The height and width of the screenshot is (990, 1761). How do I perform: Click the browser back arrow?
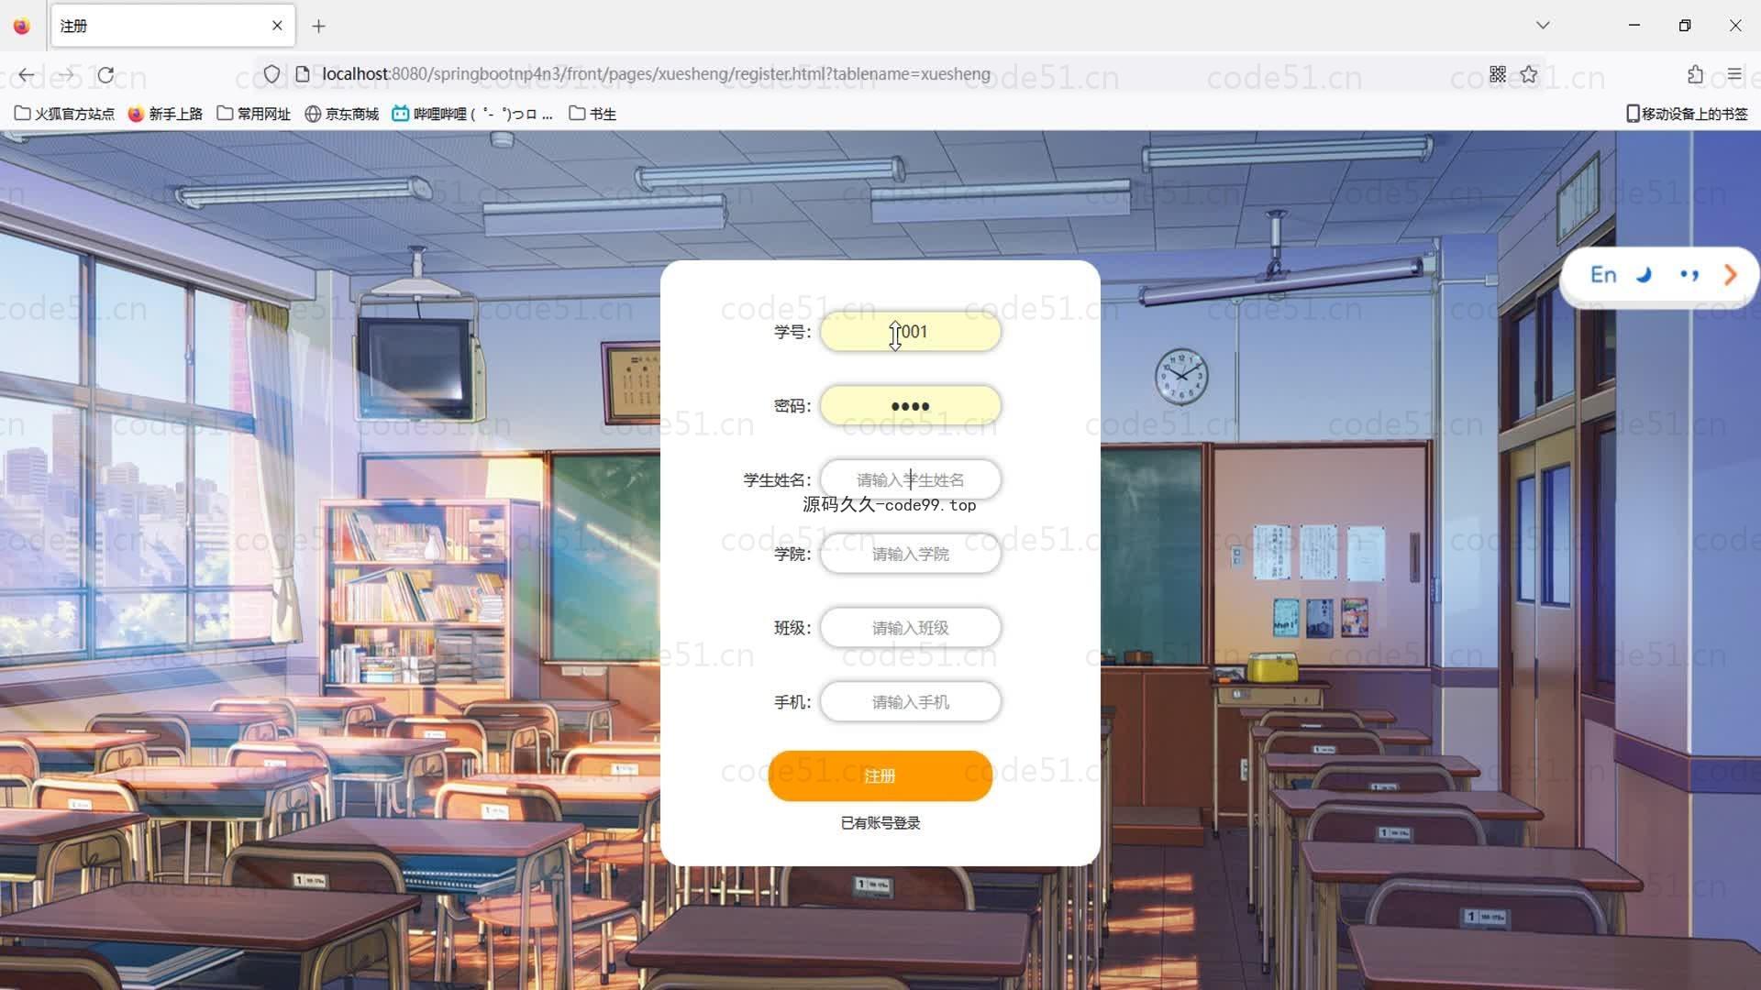27,74
